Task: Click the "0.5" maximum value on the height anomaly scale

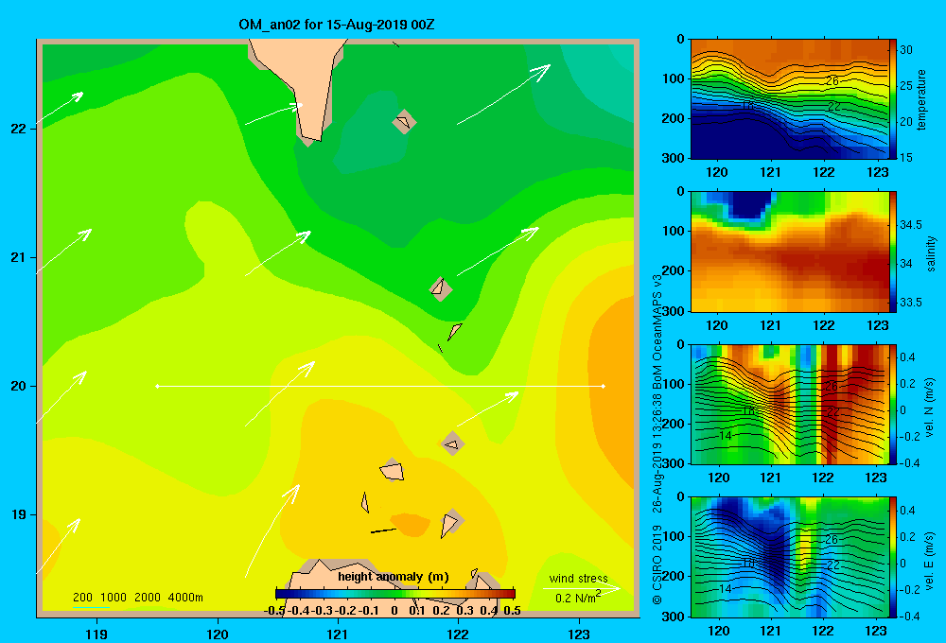Action: coord(512,611)
